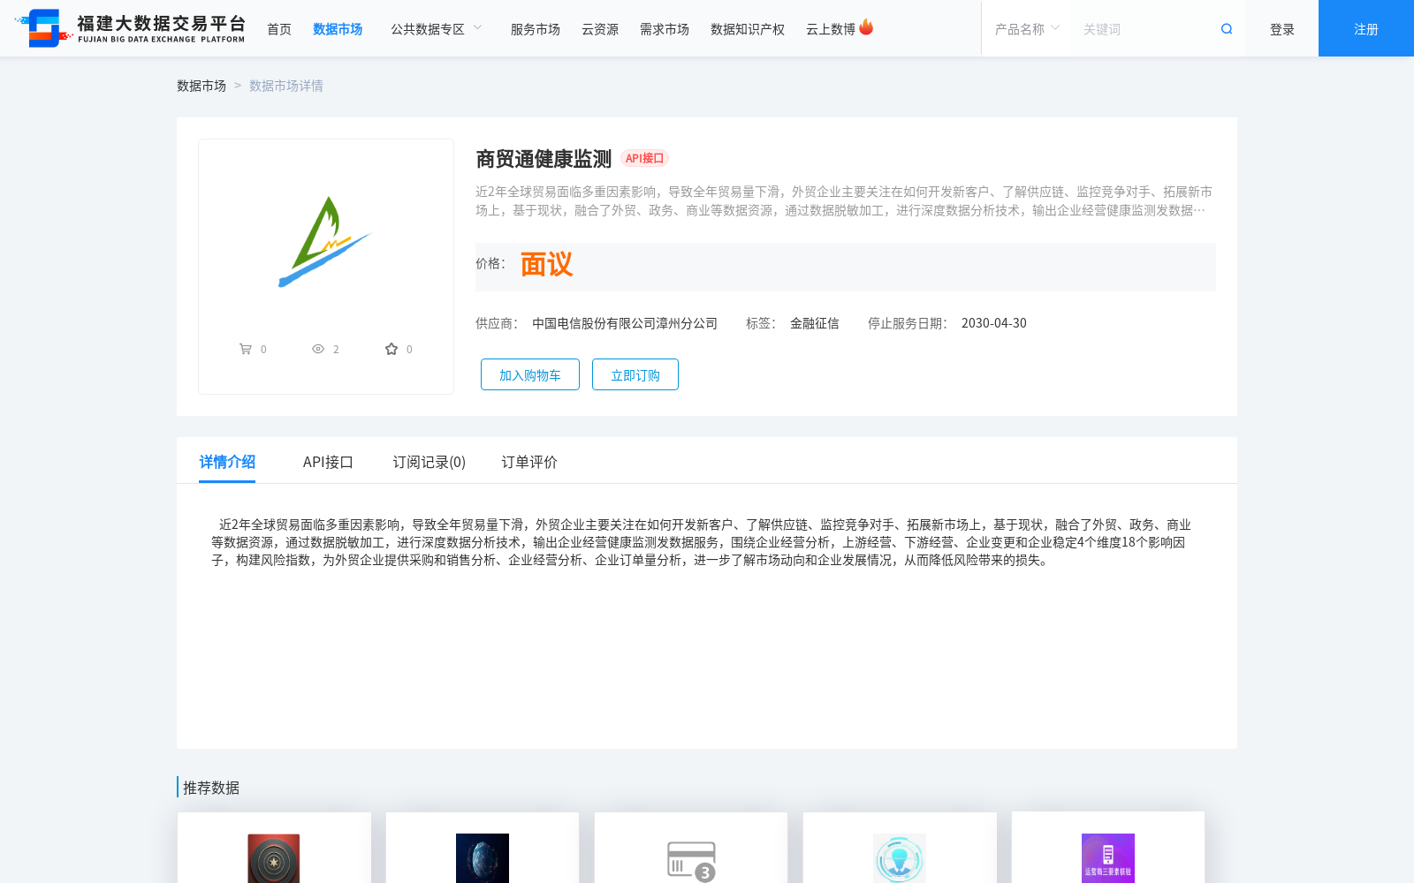Click the 注册 button
Viewport: 1414px width, 883px height.
1366,28
